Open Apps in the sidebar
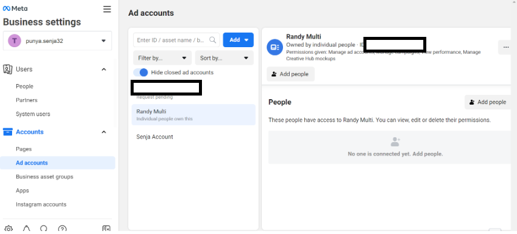Image resolution: width=517 pixels, height=234 pixels. click(22, 190)
